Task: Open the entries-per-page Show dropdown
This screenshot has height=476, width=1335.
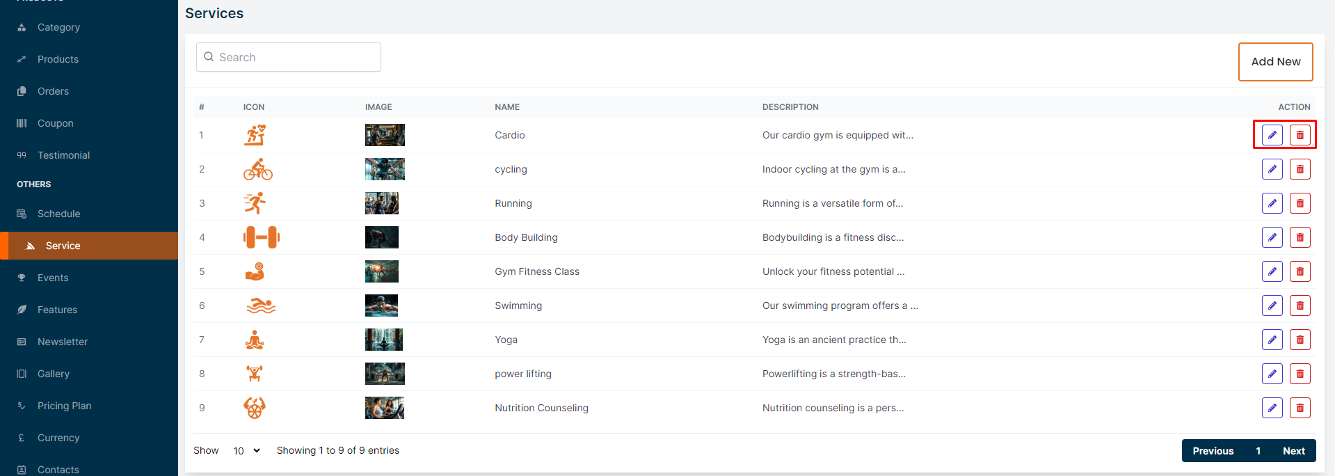Action: pyautogui.click(x=246, y=451)
